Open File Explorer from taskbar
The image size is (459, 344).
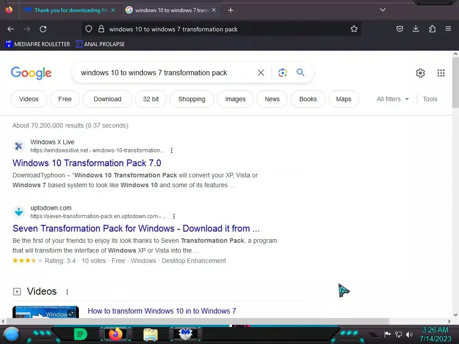151,334
